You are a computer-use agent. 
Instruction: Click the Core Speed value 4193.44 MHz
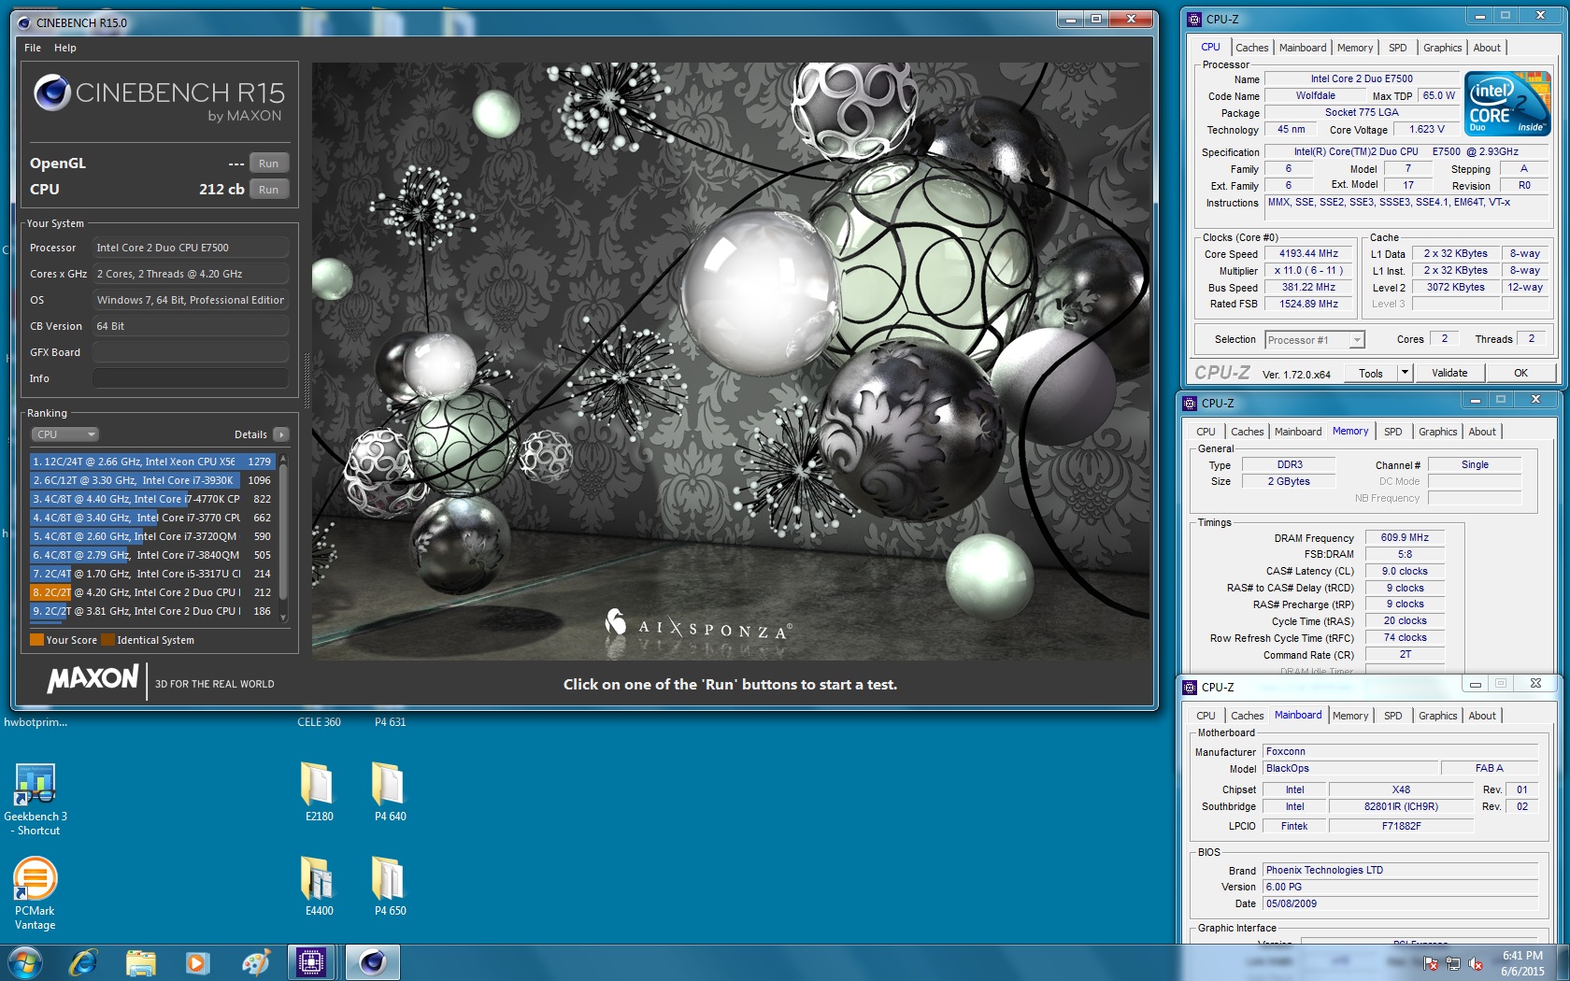tap(1308, 254)
